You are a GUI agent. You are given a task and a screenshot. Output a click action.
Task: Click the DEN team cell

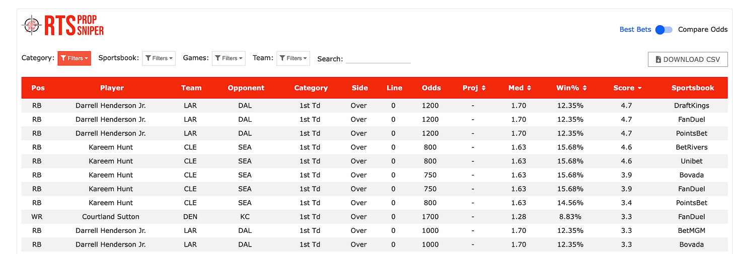pyautogui.click(x=190, y=217)
